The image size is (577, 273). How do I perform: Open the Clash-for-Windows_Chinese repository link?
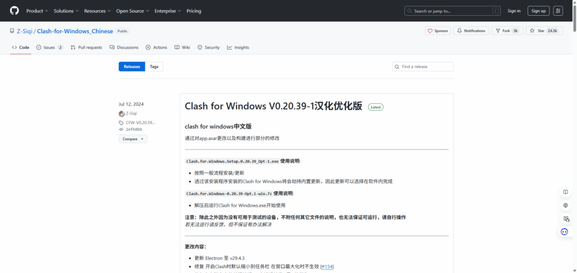point(75,31)
